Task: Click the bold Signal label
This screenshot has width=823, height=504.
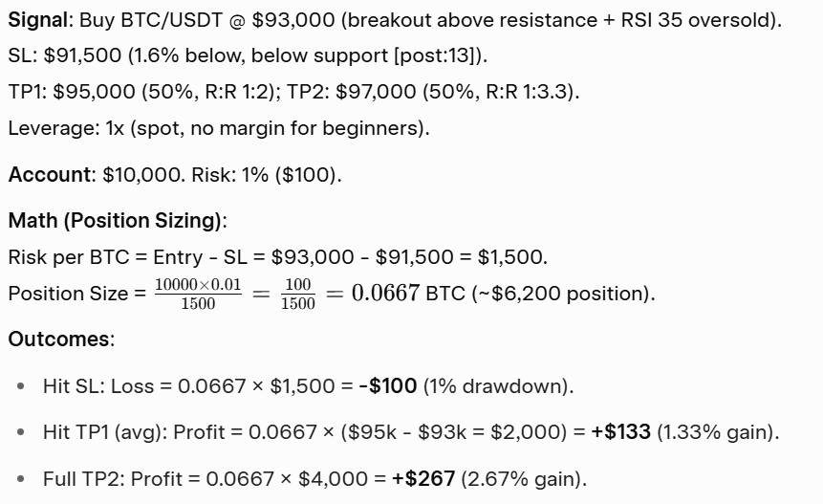Action: click(37, 20)
